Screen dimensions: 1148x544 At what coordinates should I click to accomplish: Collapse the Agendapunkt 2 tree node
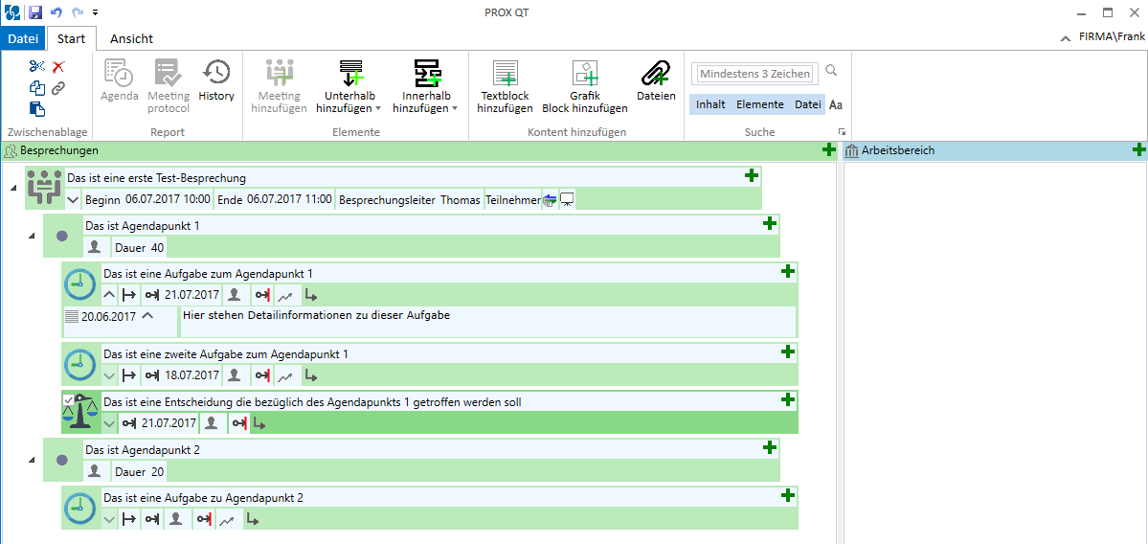(x=31, y=460)
